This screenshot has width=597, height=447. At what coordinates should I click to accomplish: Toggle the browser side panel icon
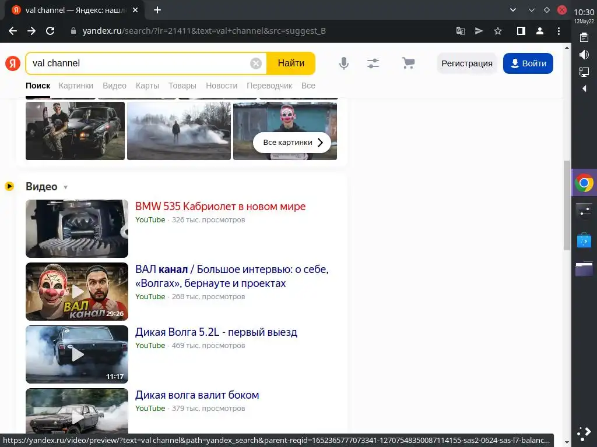(521, 31)
